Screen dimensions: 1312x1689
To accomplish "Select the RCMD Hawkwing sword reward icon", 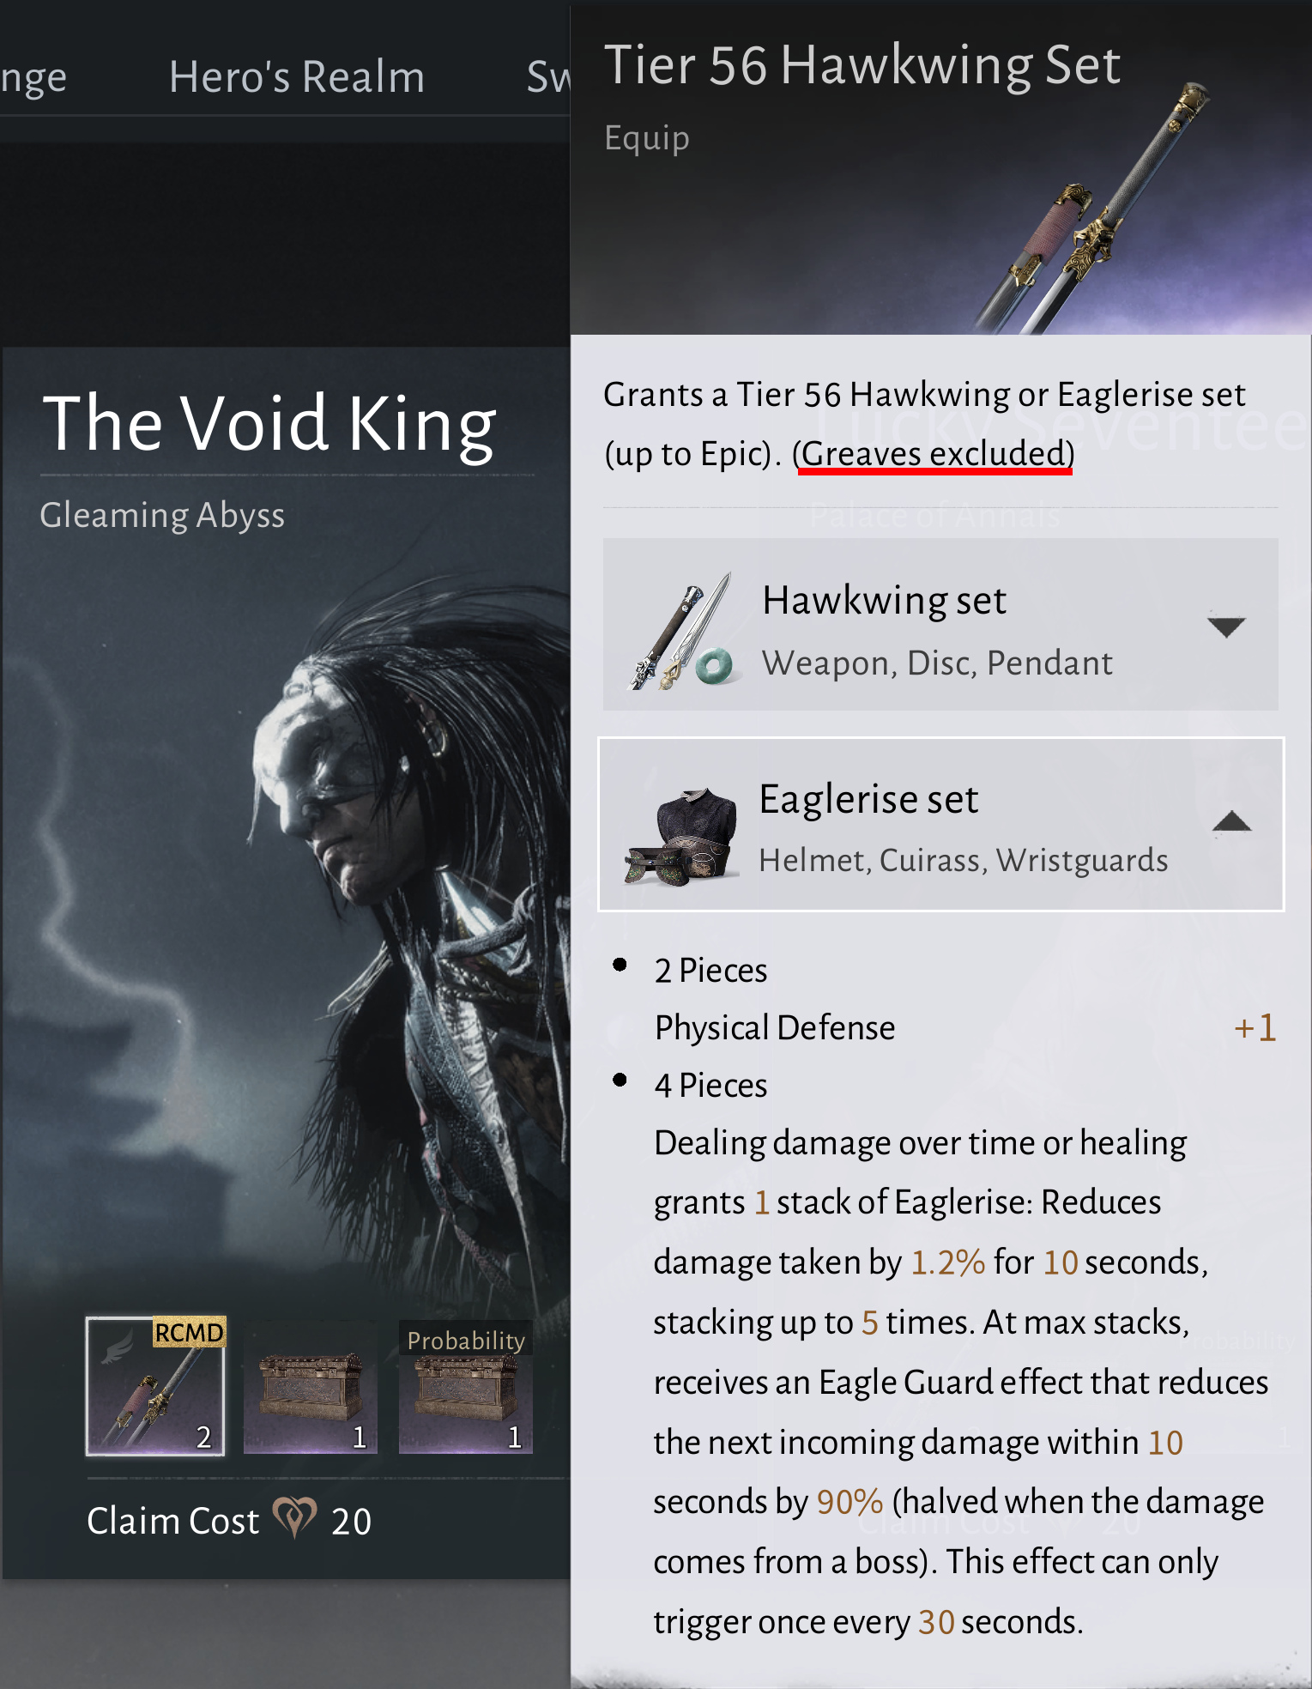I will 155,1385.
